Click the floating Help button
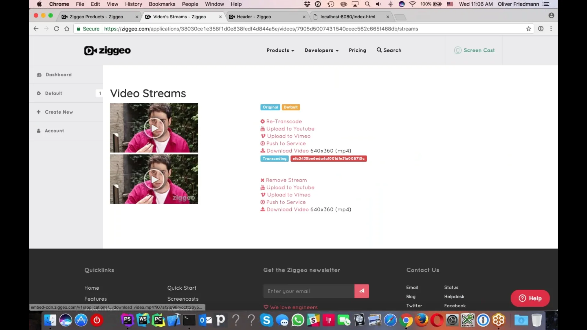Screen dimensions: 587x330 530,298
